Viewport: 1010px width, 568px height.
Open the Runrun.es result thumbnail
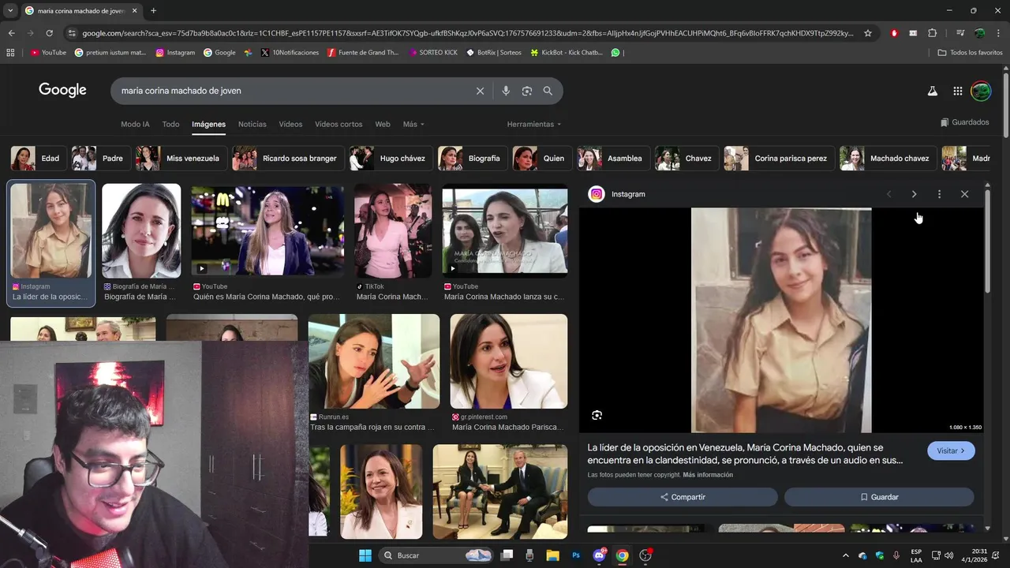(374, 361)
